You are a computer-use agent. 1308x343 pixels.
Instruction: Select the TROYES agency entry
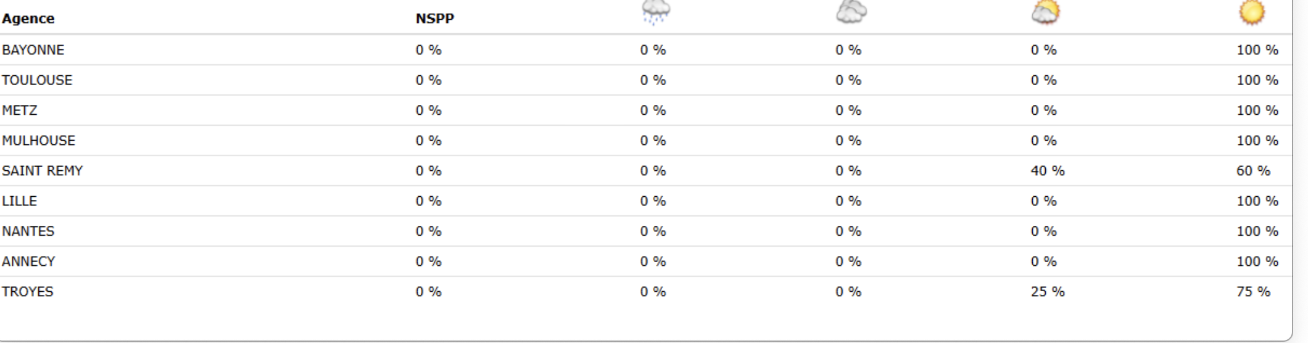28,292
